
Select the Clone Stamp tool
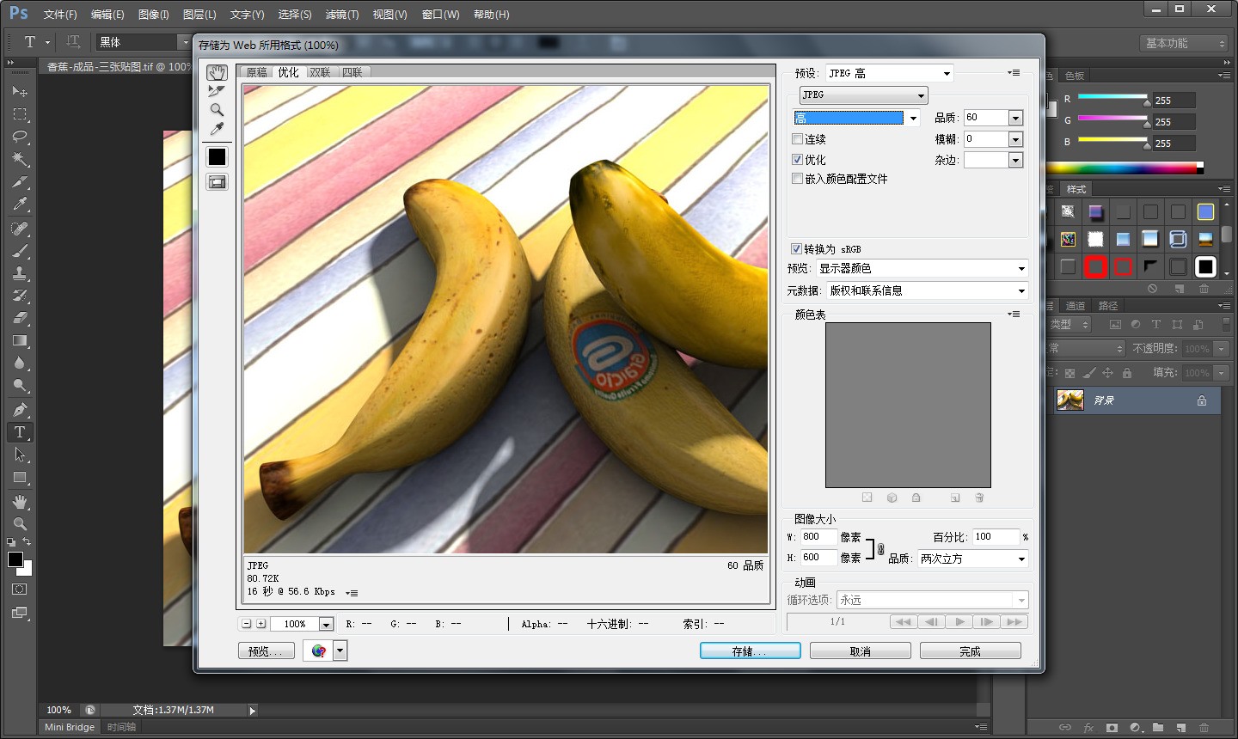tap(20, 273)
